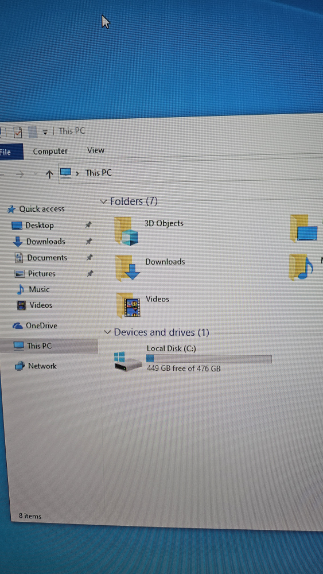Click the Pictures icon in the sidebar
The image size is (323, 574).
20,274
